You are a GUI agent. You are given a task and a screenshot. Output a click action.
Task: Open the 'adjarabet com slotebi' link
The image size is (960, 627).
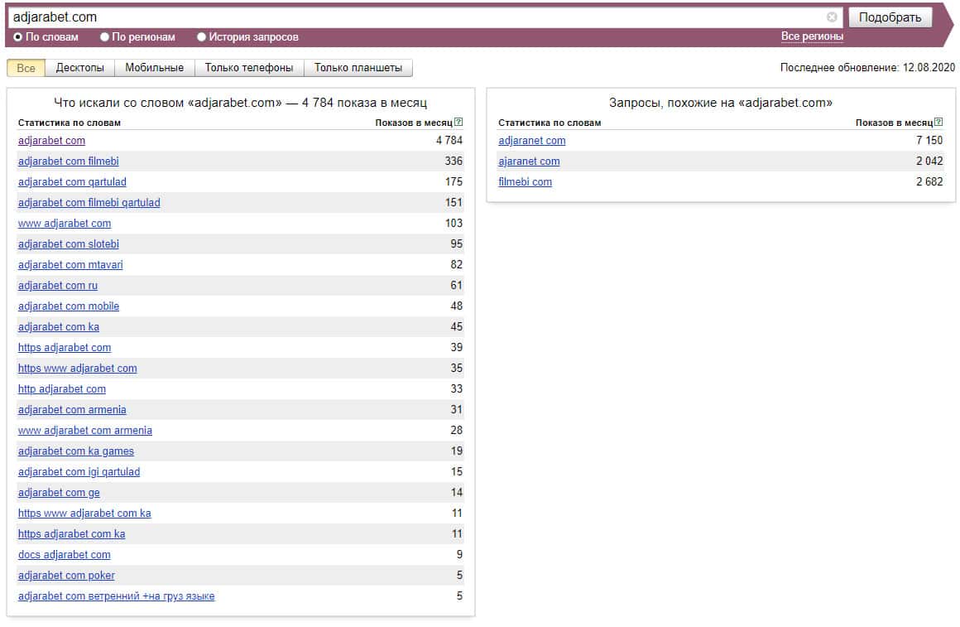(x=68, y=244)
